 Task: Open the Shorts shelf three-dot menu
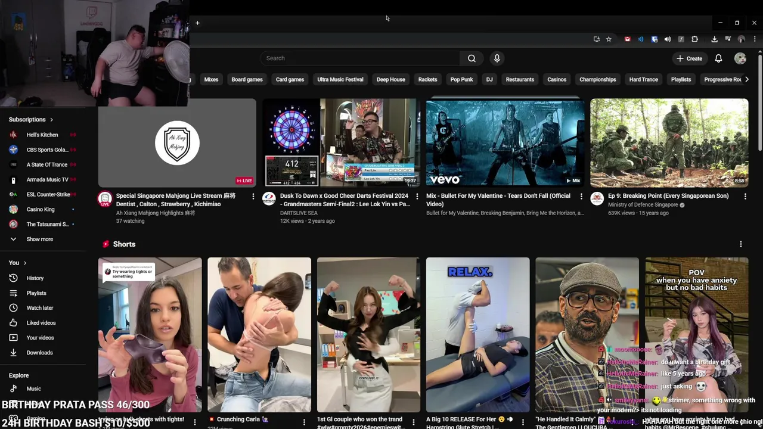pos(741,244)
